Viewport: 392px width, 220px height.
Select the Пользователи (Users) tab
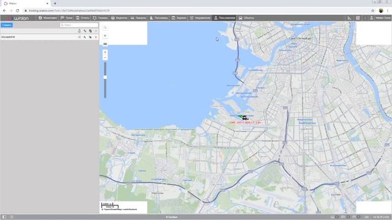point(224,18)
